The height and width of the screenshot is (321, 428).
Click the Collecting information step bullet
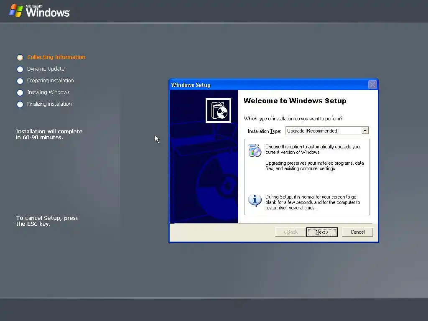tap(20, 58)
